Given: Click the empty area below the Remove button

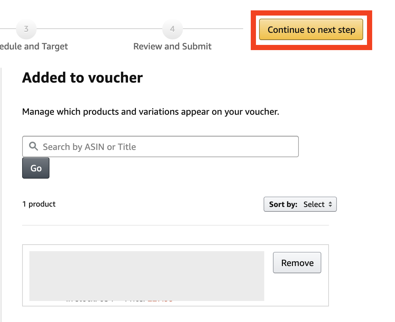Looking at the screenshot, I should (297, 289).
